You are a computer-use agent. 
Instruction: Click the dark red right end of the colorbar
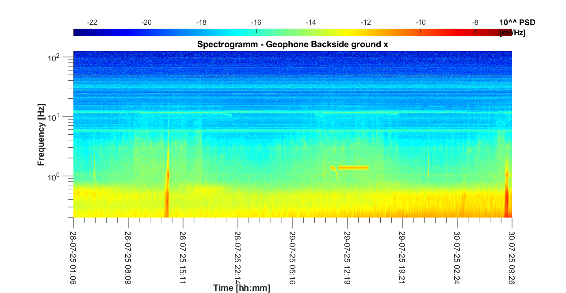pyautogui.click(x=509, y=32)
